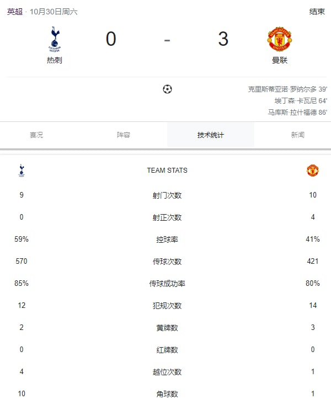The height and width of the screenshot is (410, 331).
Task: Click the 英超 league link
Action: point(15,12)
